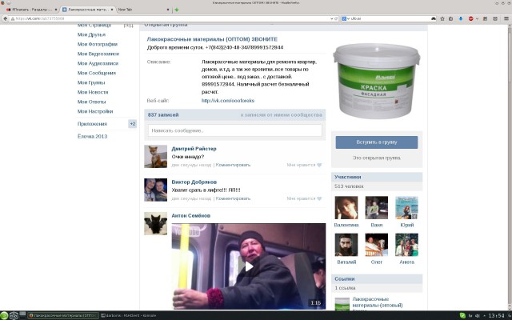Click the green tray icon near the clock
The image size is (512, 320).
462,315
